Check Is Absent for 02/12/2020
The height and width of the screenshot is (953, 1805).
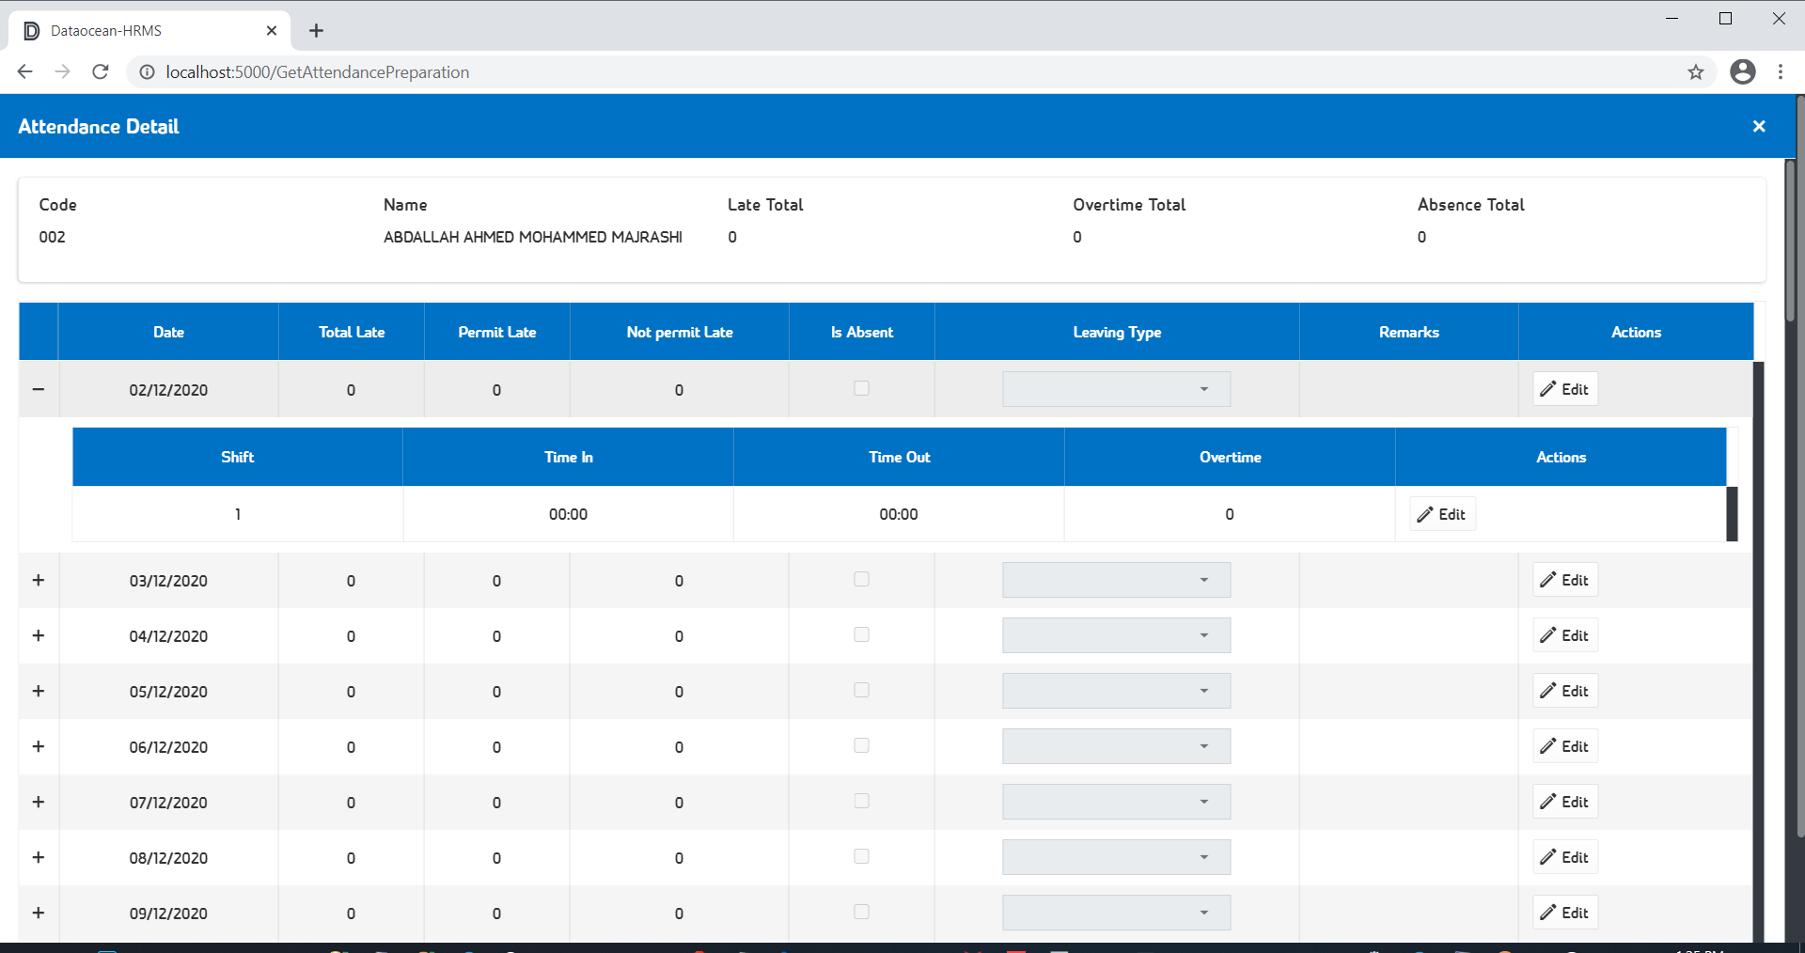[x=861, y=388]
